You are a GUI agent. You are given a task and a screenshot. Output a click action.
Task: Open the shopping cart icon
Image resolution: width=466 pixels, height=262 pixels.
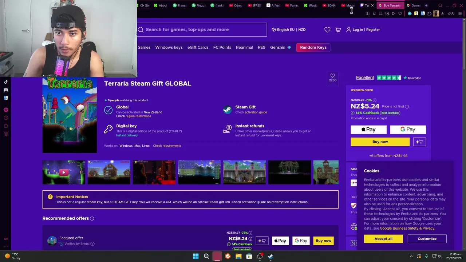[x=338, y=29]
